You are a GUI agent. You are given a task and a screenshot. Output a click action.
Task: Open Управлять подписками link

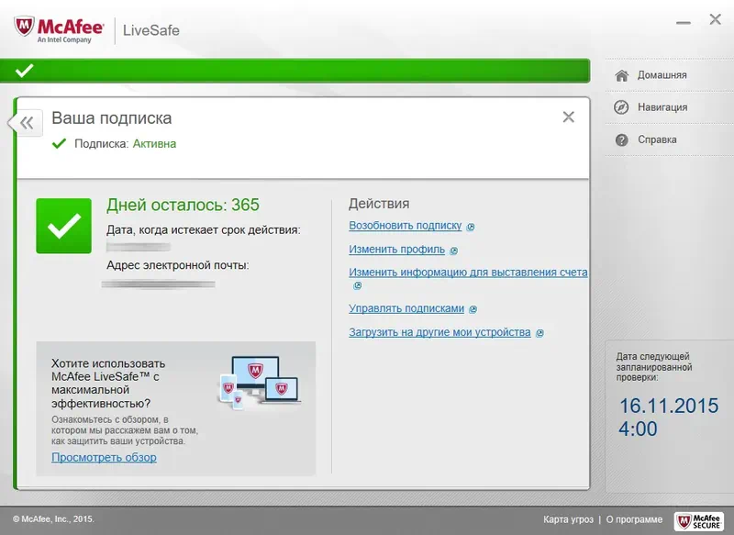coord(406,308)
